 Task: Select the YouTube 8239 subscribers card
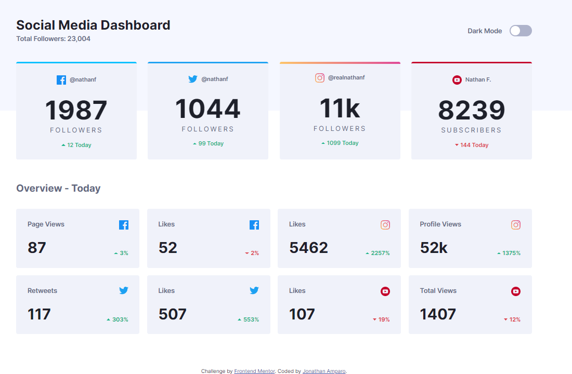(x=472, y=111)
